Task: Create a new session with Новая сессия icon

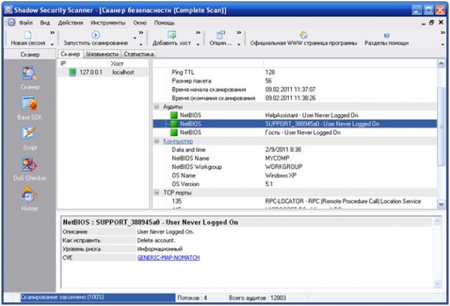Action: pyautogui.click(x=28, y=35)
